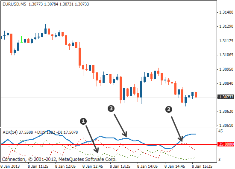This screenshot has width=235, height=169.
Task: Click the 8 Jan 13:25 time label
Action: 120,166
